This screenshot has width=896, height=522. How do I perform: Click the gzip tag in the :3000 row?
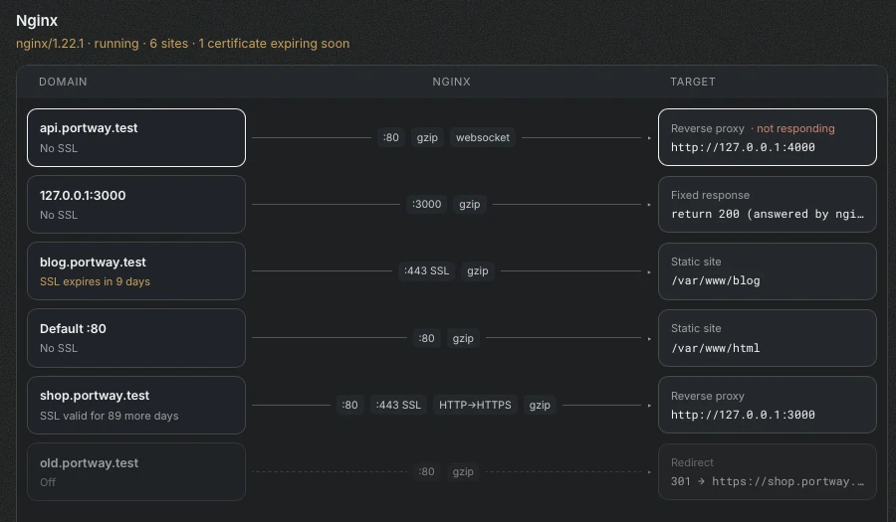point(470,204)
